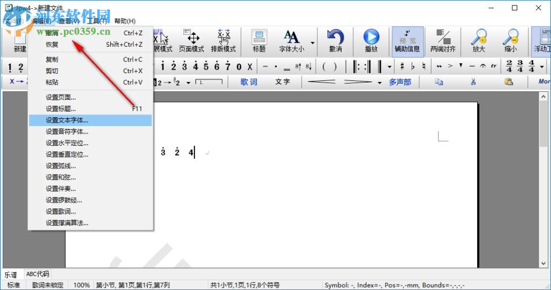Screen dimensions: 551x290
Task: Open 设置伴奏... accompaniment settings
Action: 90,189
